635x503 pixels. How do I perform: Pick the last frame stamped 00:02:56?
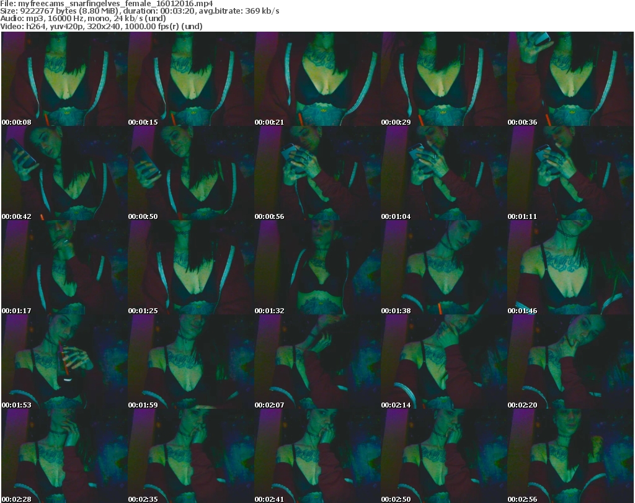click(571, 456)
